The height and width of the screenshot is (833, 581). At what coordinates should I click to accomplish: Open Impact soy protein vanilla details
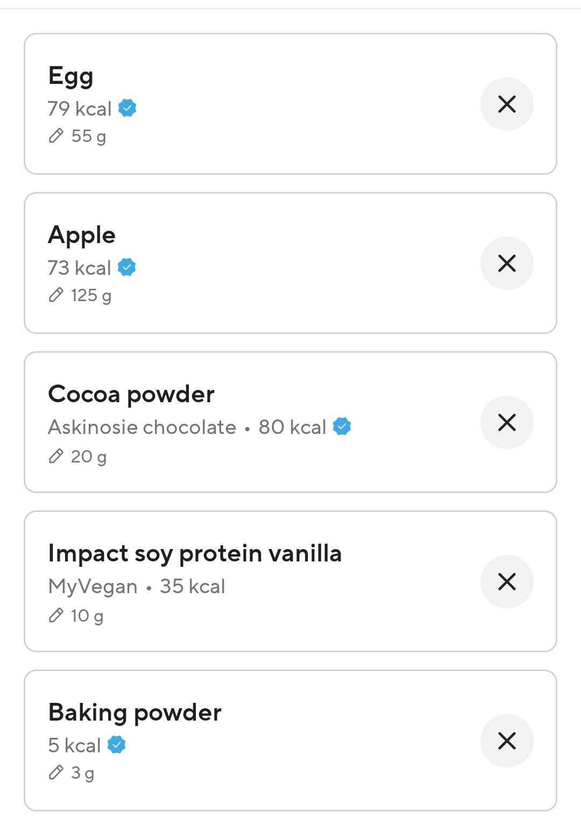pos(195,553)
